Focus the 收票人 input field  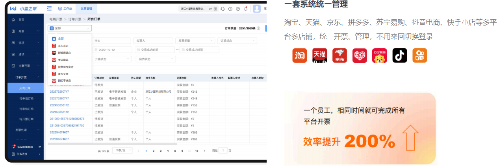[x=153, y=40]
